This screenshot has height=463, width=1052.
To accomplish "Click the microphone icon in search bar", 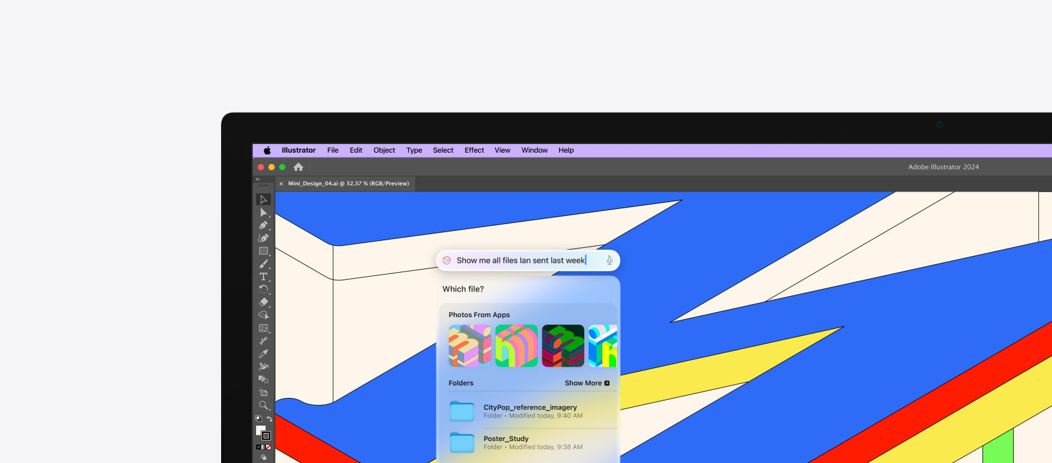I will click(x=609, y=260).
